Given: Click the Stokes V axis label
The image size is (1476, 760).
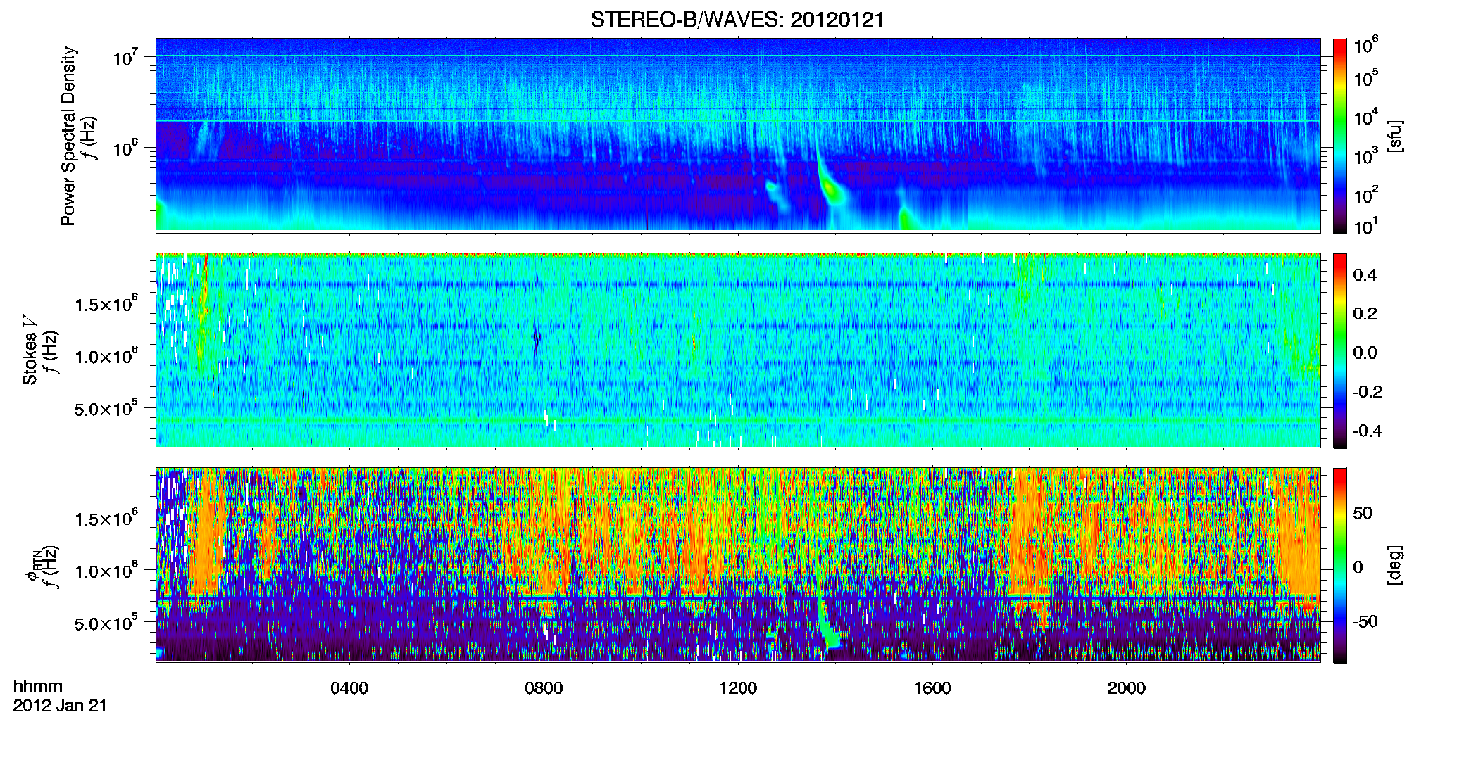Looking at the screenshot, I should [x=30, y=350].
